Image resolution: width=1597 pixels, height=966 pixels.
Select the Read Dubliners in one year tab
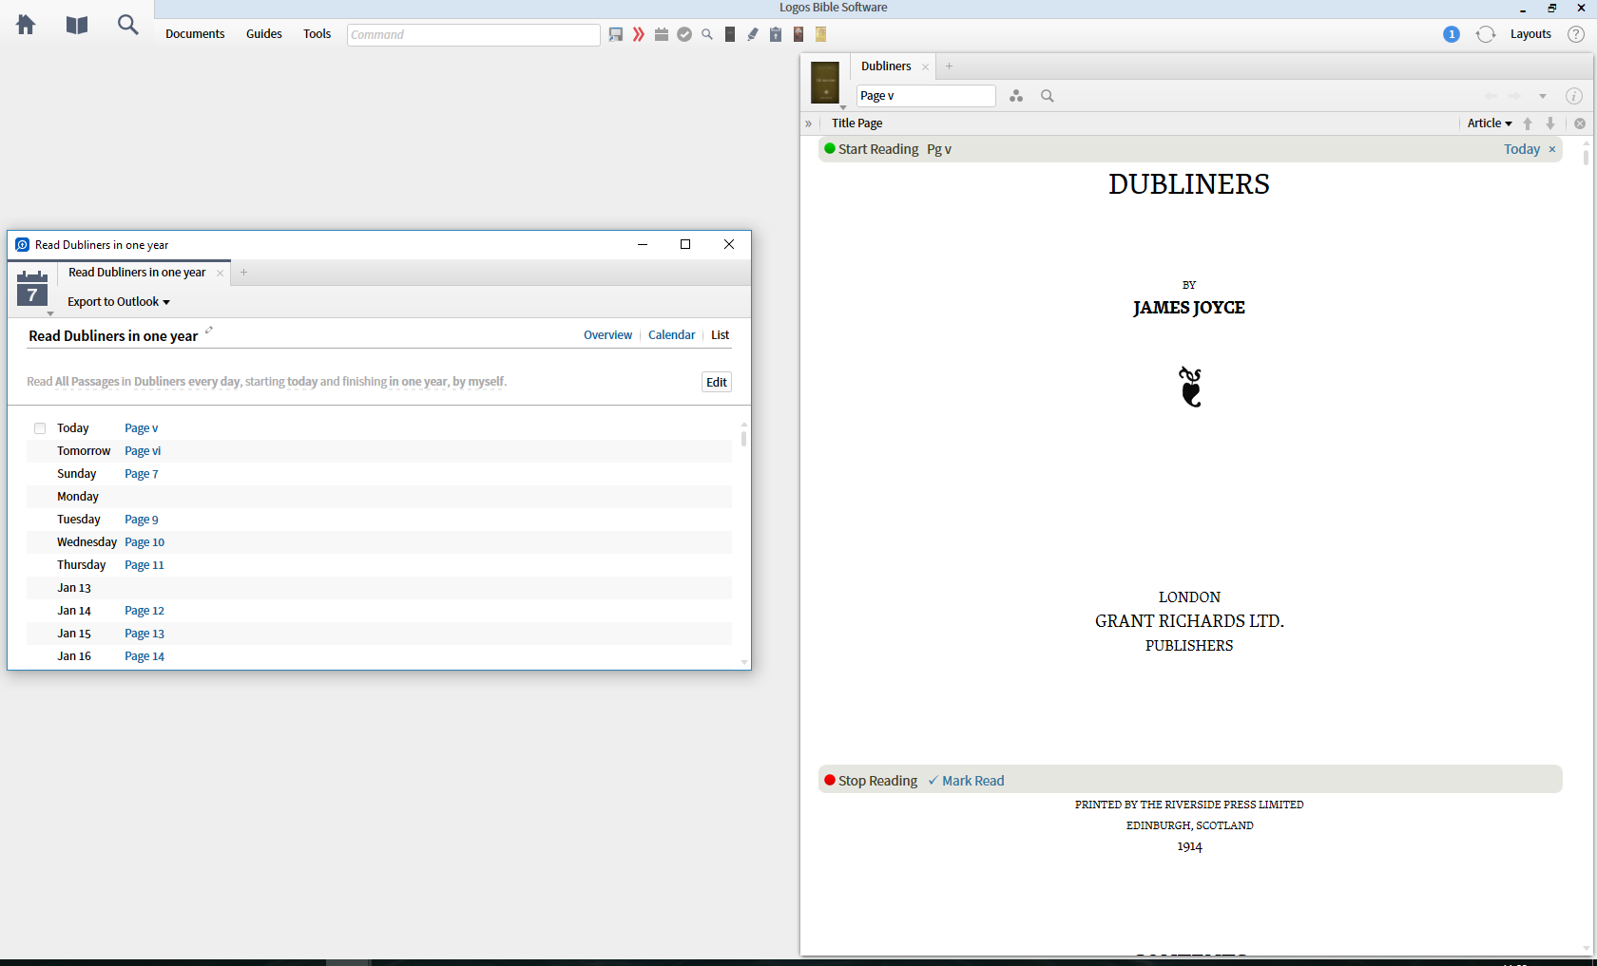coord(137,273)
